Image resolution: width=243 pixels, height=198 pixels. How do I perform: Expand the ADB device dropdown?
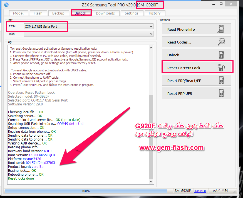[151, 34]
